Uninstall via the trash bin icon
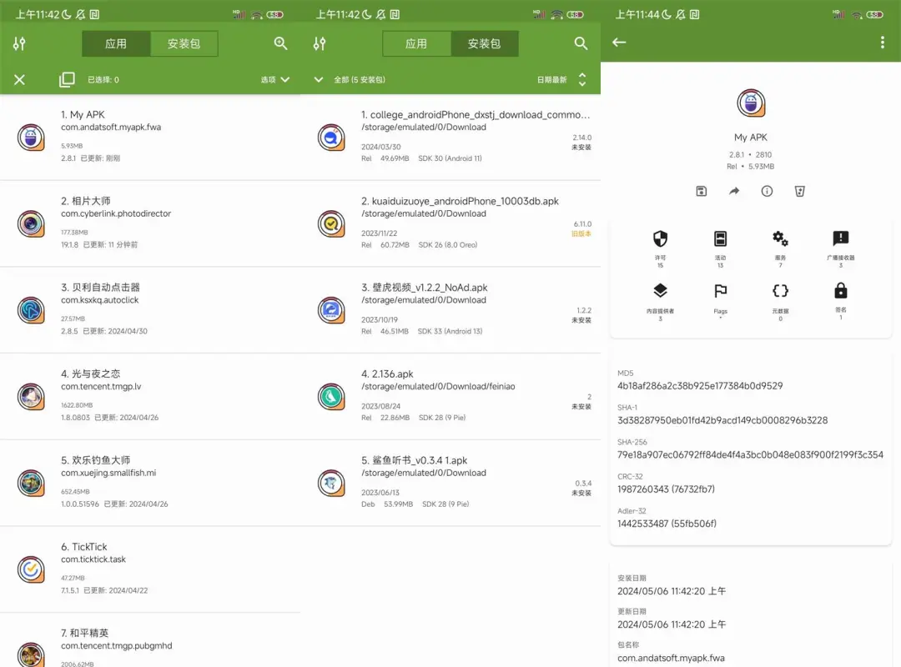Viewport: 901px width, 667px height. tap(800, 191)
